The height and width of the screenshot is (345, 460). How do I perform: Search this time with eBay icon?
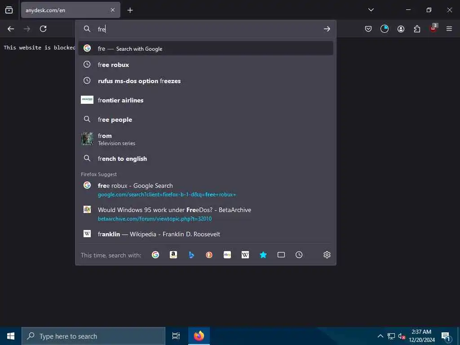click(x=227, y=255)
